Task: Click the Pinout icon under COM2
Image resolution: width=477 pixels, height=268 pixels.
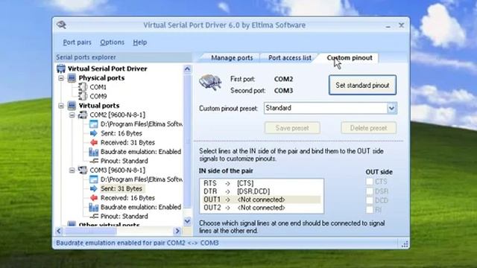Action: [94, 161]
